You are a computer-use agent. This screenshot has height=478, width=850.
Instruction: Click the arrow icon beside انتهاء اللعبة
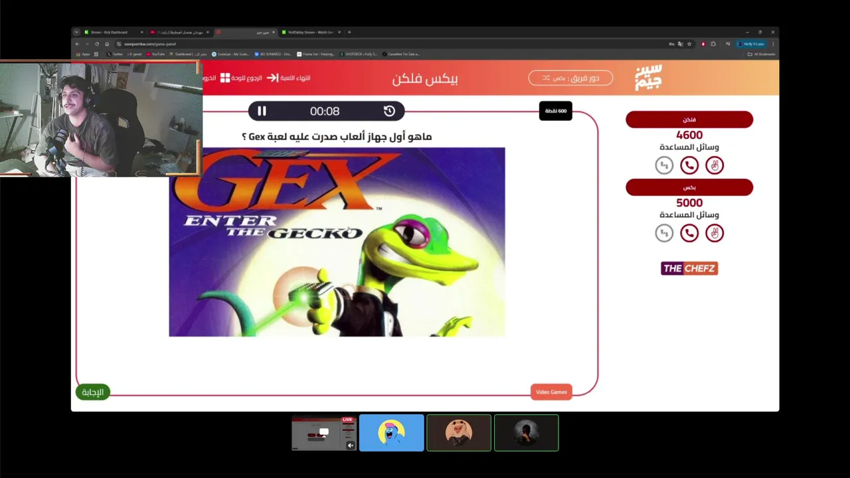[272, 78]
